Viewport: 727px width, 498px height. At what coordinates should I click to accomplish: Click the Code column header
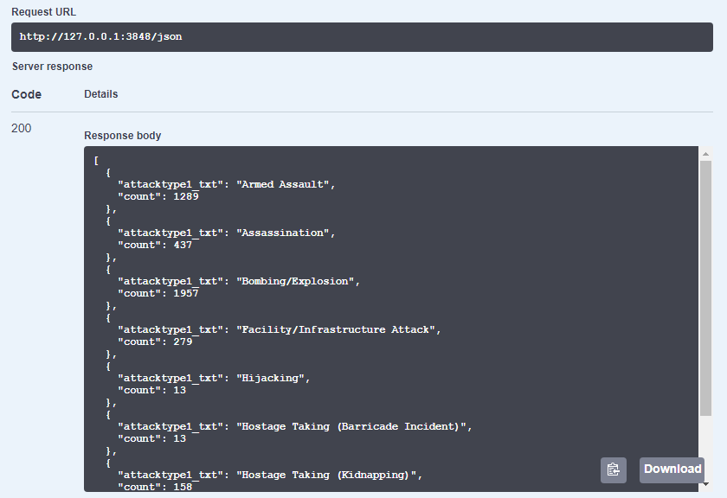(x=27, y=94)
